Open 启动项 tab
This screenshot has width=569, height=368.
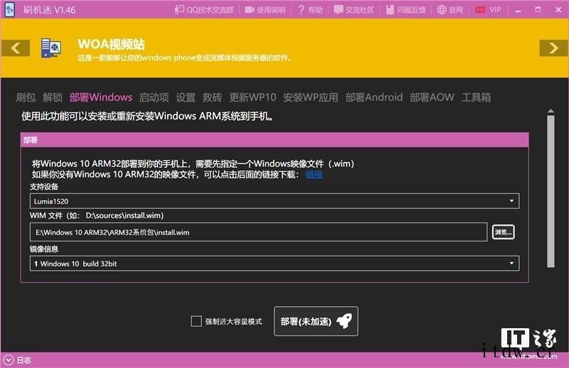pos(154,97)
